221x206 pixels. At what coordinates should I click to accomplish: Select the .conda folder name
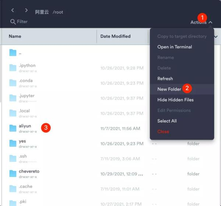coord(26,81)
